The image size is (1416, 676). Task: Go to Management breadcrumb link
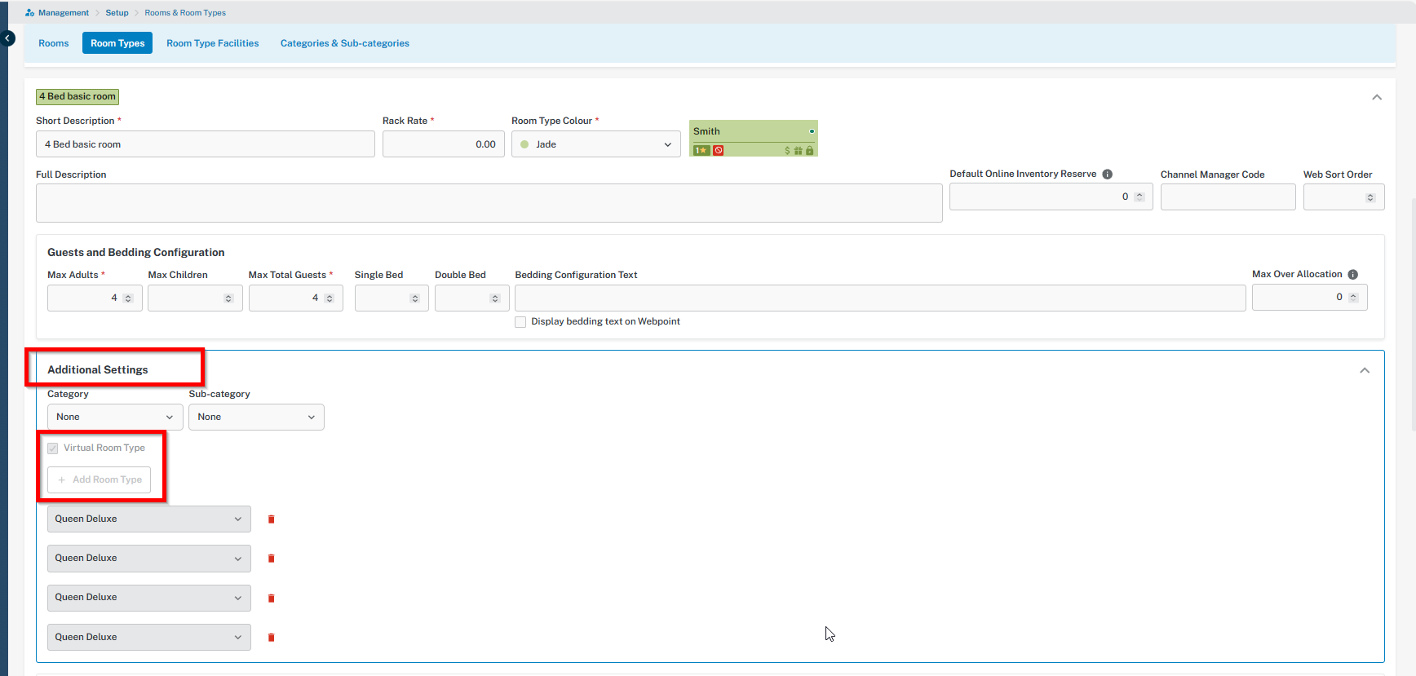coord(64,13)
